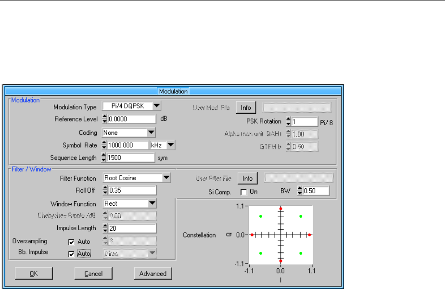
Task: Click the Symbol Rate value field
Action: click(127, 145)
